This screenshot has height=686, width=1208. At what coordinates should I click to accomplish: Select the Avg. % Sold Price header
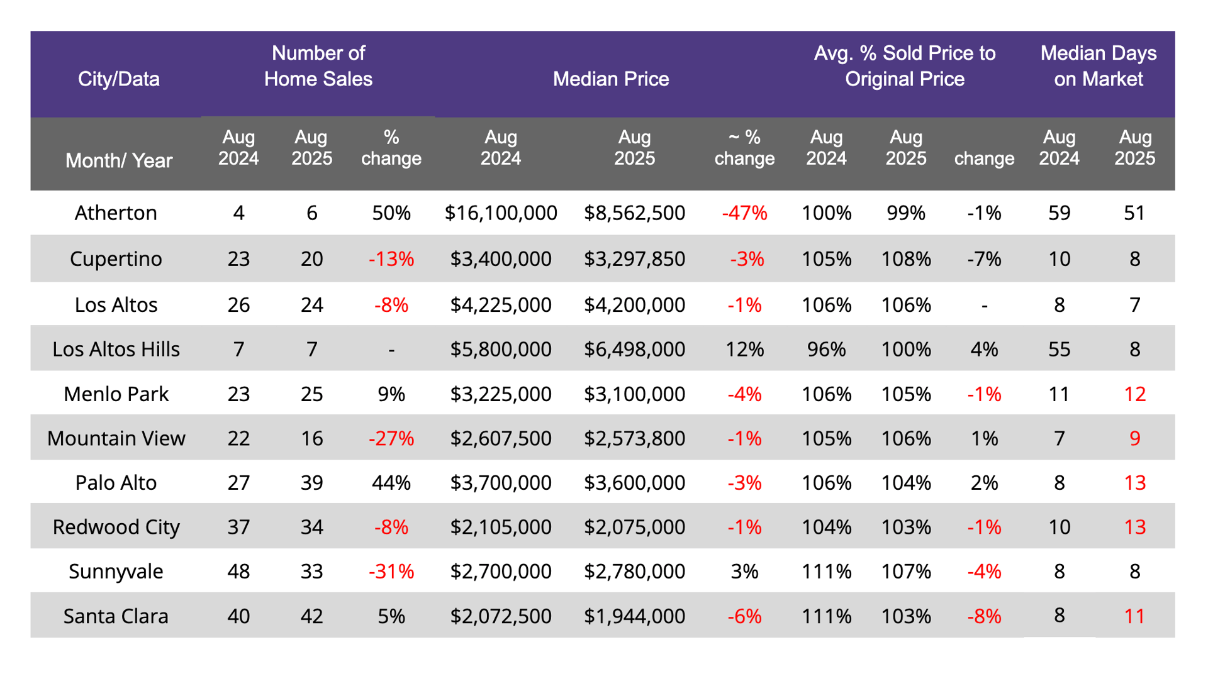(904, 66)
